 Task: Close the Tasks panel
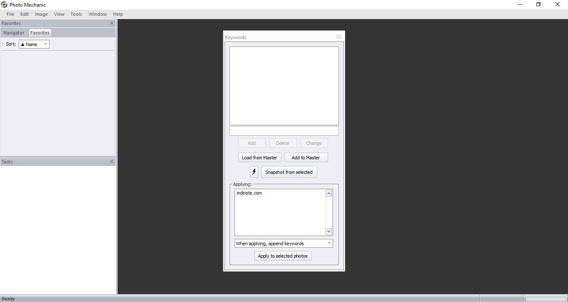[x=111, y=162]
